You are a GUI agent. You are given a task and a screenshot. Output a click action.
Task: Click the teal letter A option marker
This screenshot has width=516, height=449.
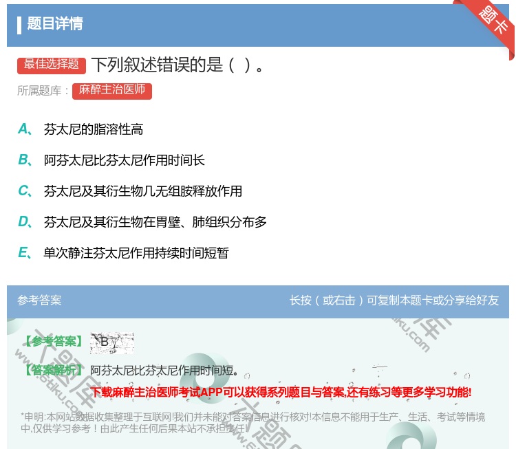[x=24, y=129]
